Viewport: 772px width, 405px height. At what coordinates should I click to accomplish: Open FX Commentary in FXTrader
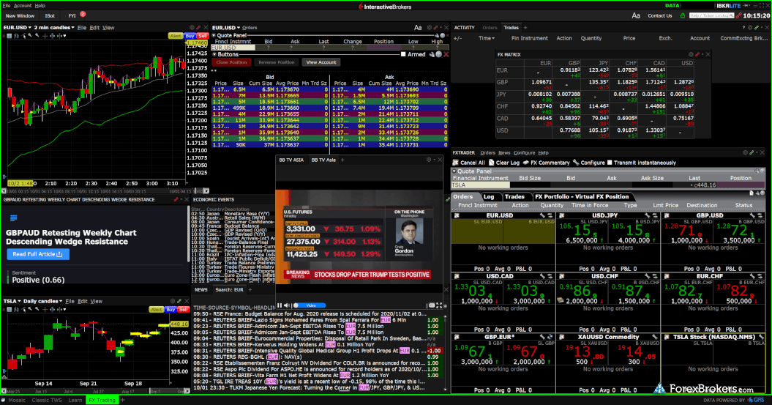(x=546, y=163)
